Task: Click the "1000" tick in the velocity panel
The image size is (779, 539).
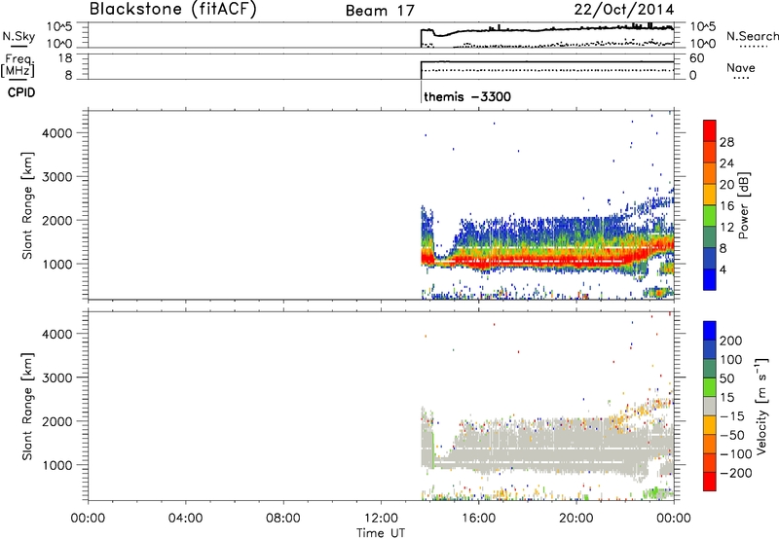Action: 57,465
